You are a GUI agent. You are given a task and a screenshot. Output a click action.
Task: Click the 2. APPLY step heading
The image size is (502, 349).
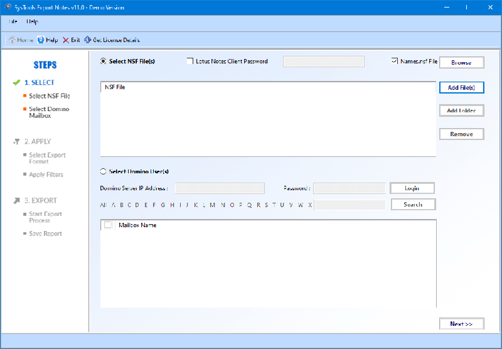click(x=38, y=141)
